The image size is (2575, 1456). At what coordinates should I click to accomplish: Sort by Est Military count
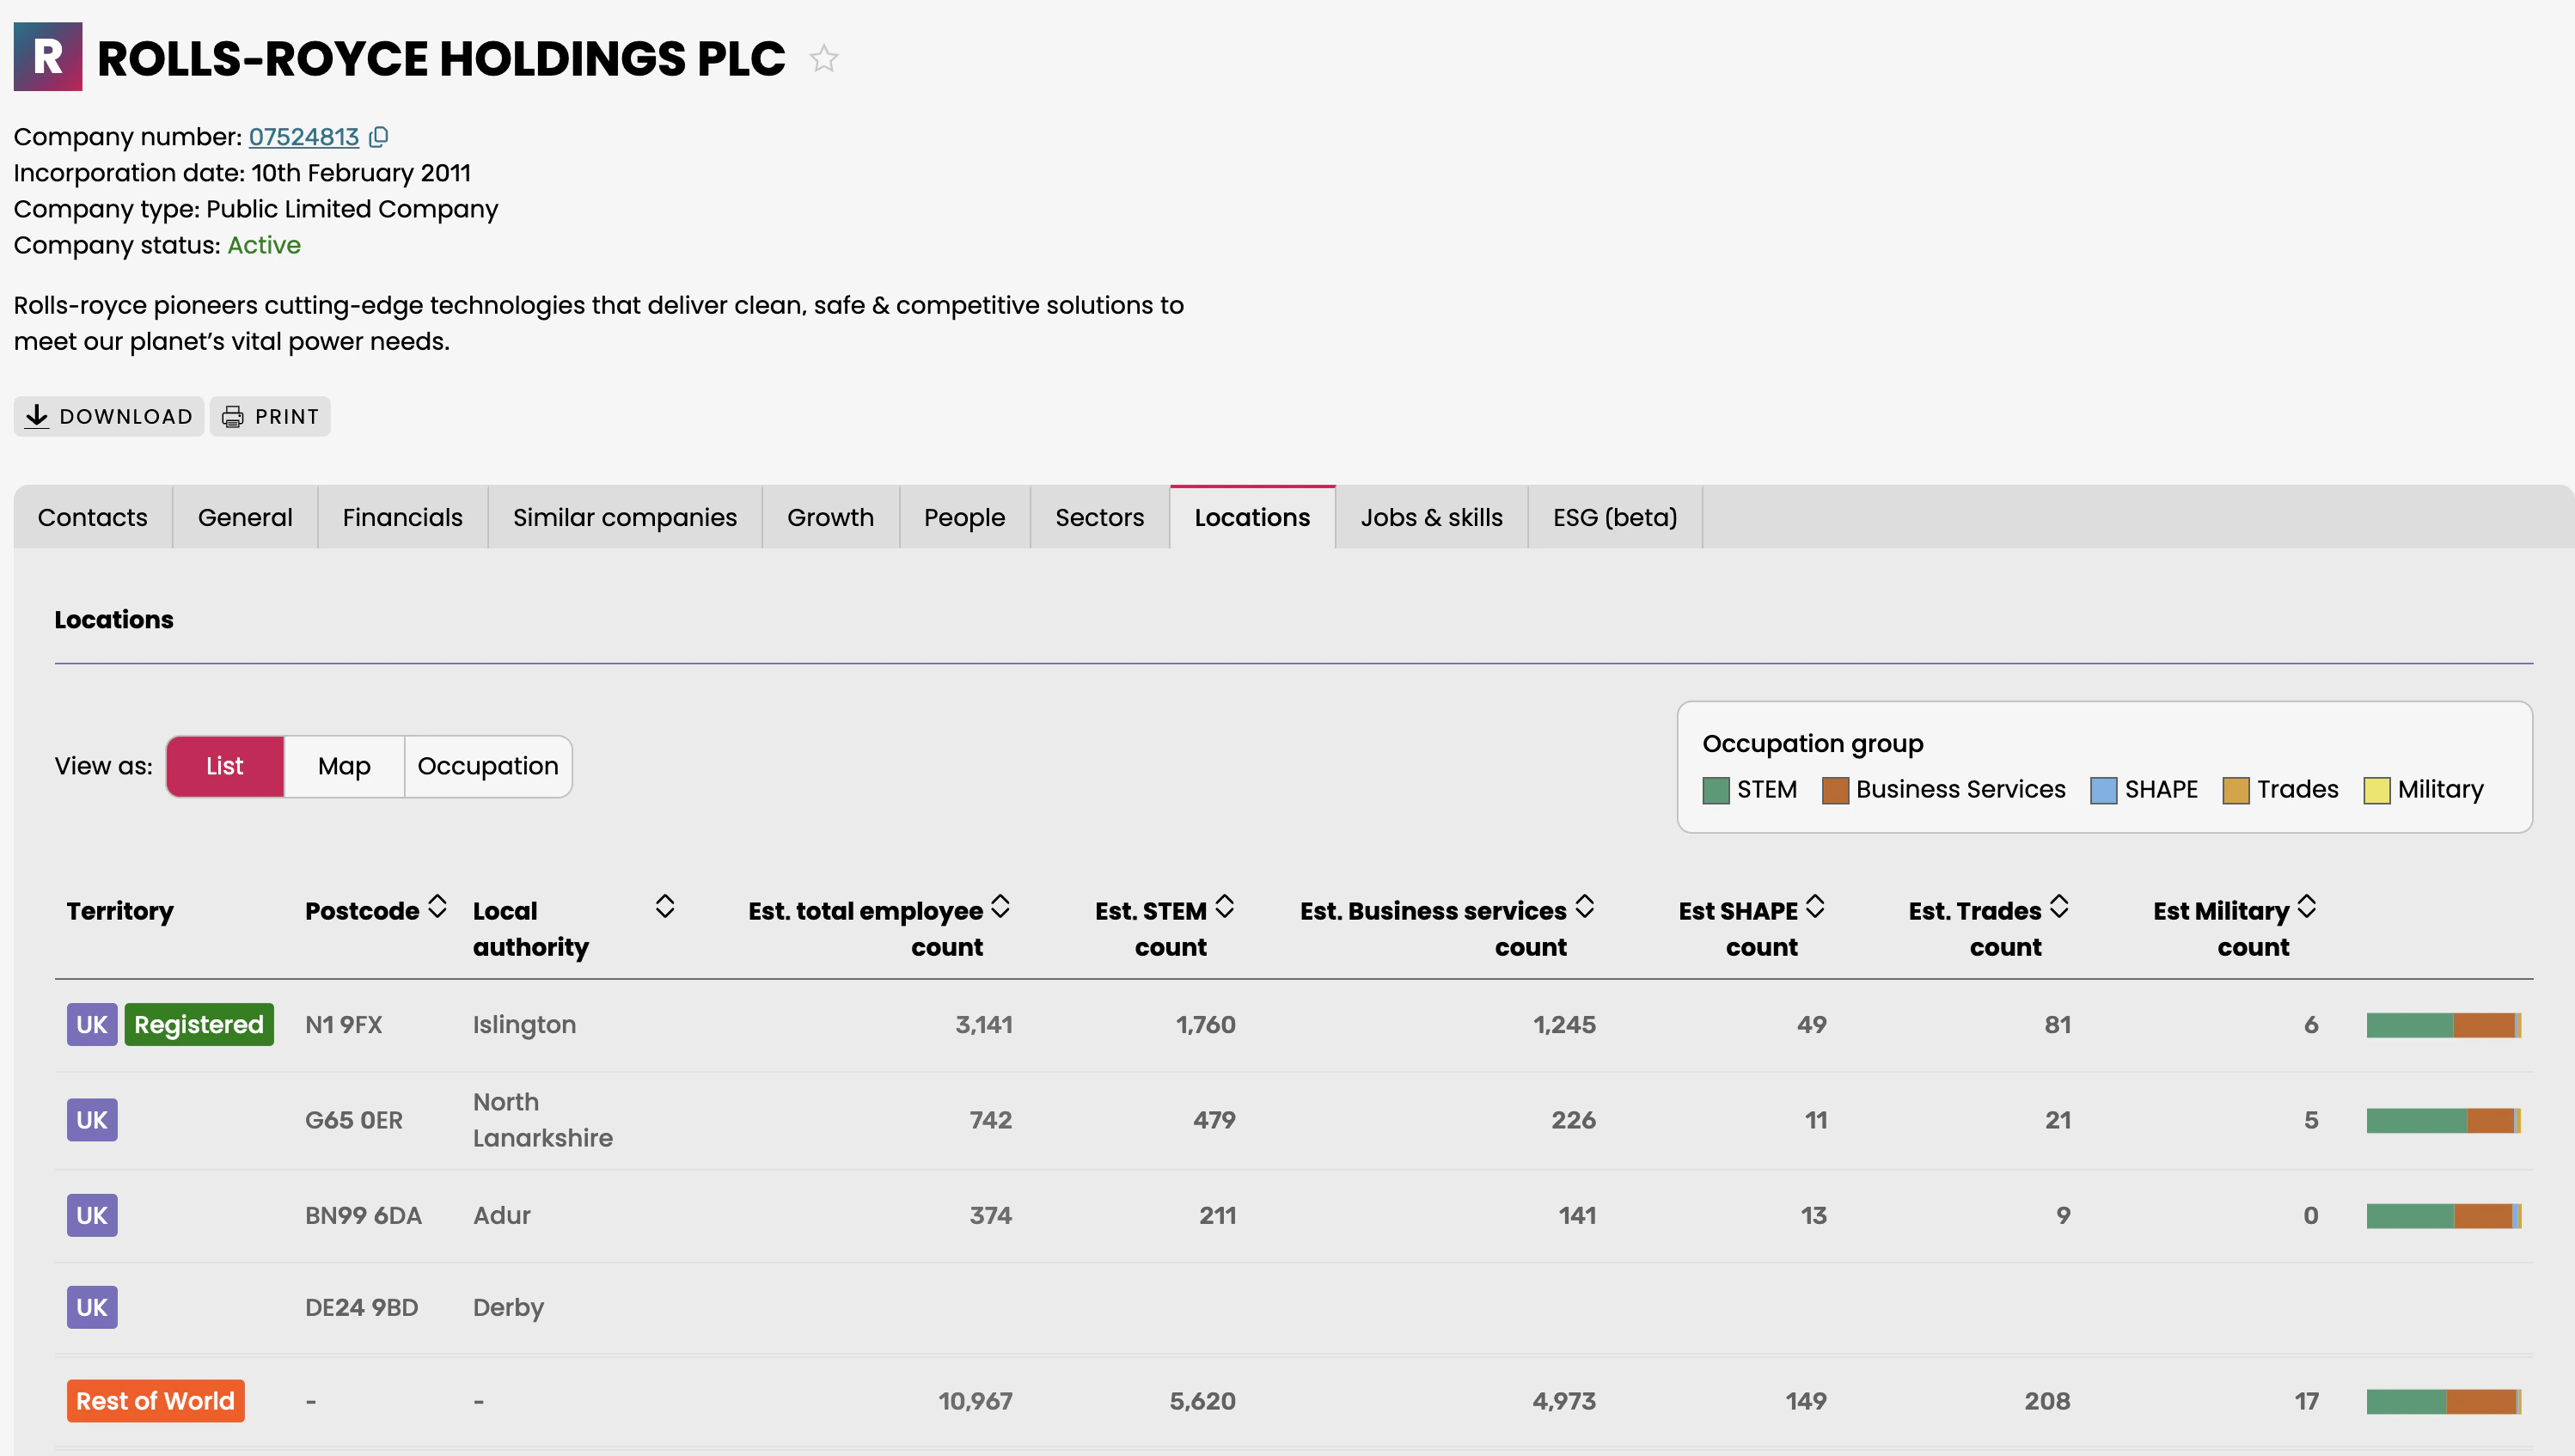click(2307, 907)
